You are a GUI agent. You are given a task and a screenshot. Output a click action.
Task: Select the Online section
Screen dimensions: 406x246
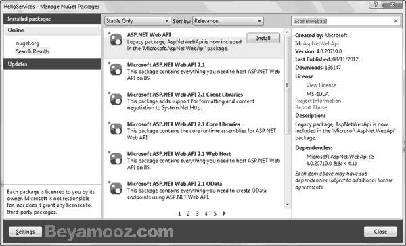tap(52, 30)
